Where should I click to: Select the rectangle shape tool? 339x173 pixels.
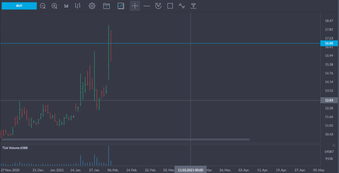pyautogui.click(x=170, y=6)
